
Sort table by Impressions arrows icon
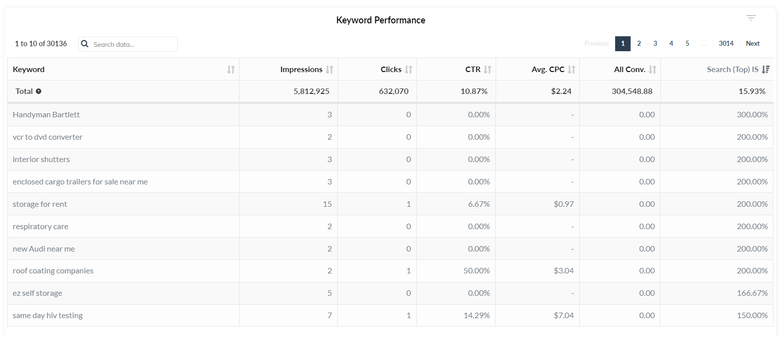tap(329, 70)
